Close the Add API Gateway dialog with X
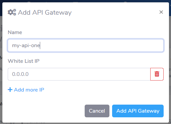Image resolution: width=171 pixels, height=124 pixels. [161, 12]
